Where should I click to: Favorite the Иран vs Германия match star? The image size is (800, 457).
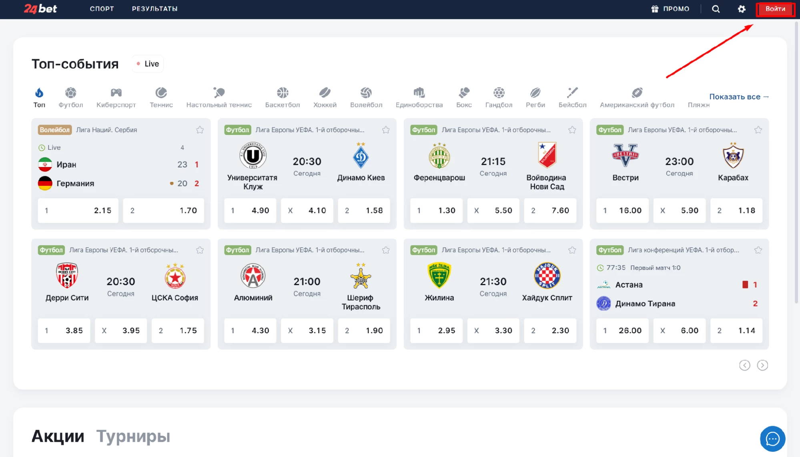click(x=200, y=130)
